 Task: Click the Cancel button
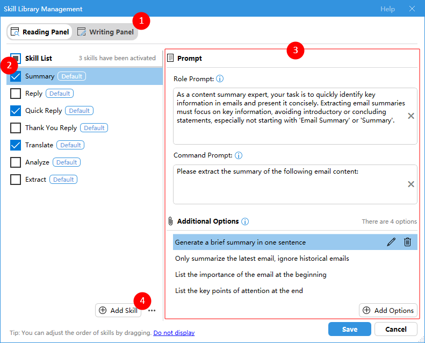click(x=396, y=329)
